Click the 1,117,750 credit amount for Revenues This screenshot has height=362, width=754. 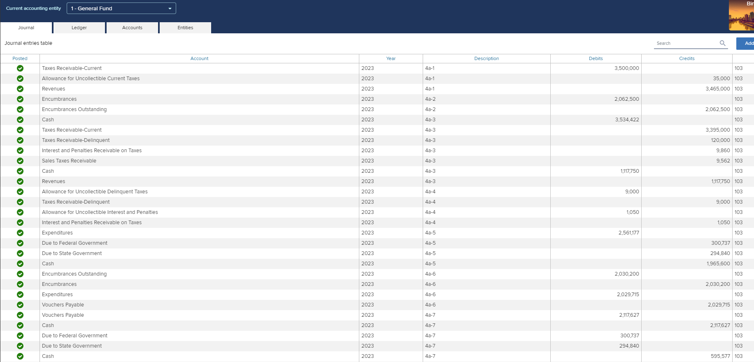click(687, 181)
